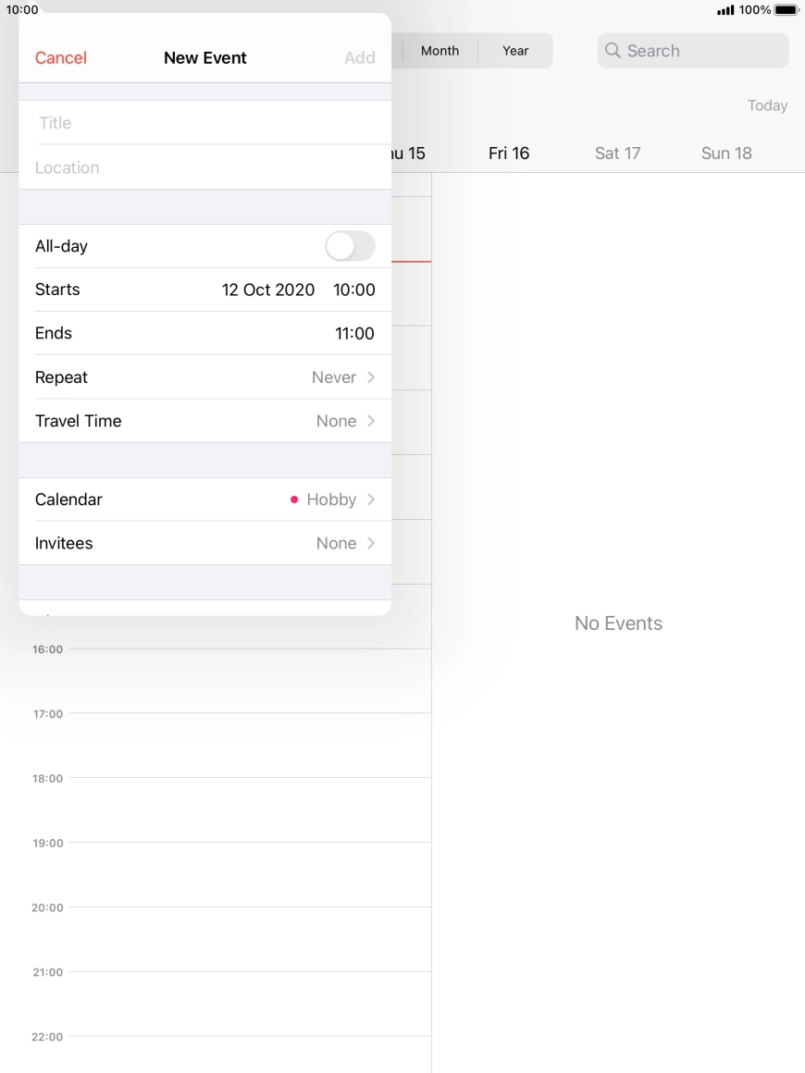The width and height of the screenshot is (805, 1073).
Task: Select the start date 12 Oct 2020
Action: tap(267, 290)
